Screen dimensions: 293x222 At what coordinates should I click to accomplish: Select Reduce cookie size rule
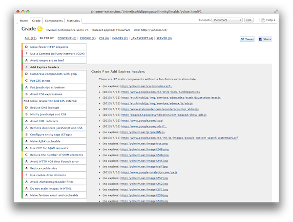pos(54,168)
